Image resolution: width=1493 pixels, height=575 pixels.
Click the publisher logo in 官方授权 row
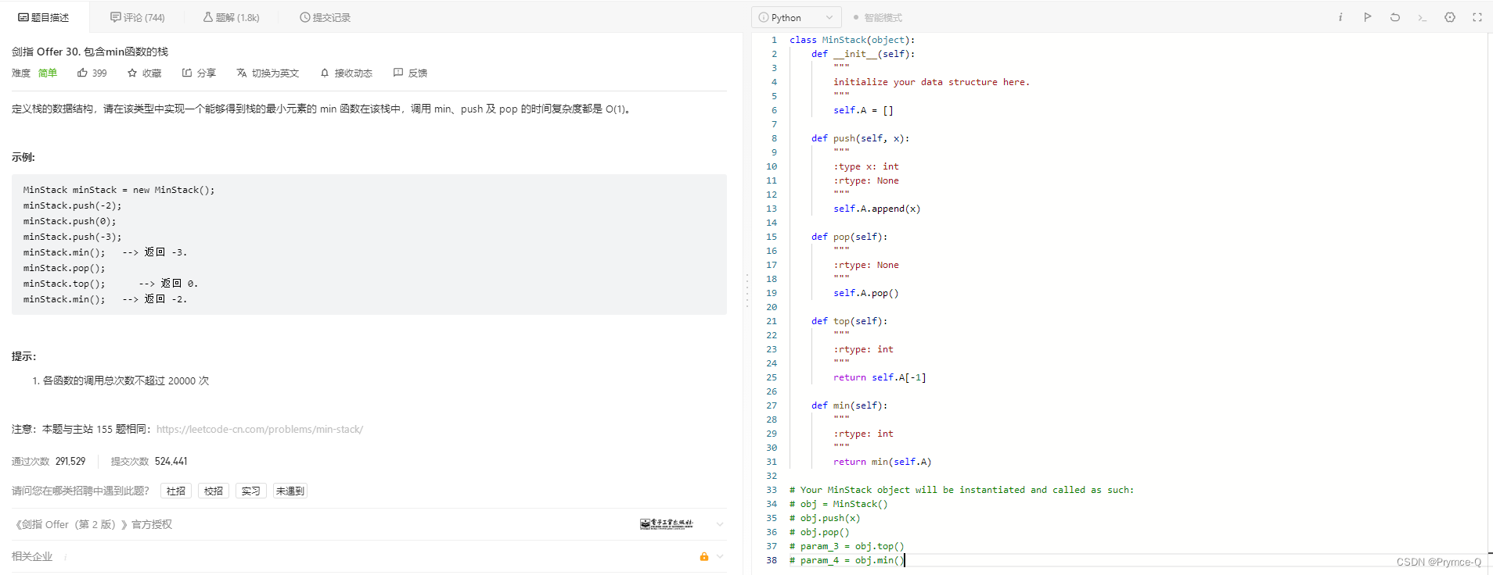(x=667, y=524)
